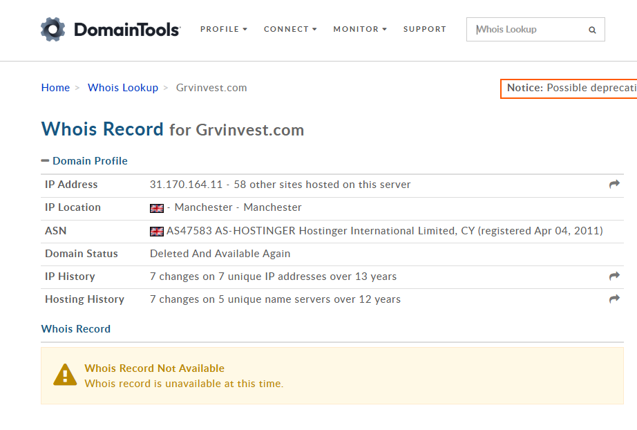Click the warning triangle icon
Image resolution: width=637 pixels, height=430 pixels.
[65, 375]
